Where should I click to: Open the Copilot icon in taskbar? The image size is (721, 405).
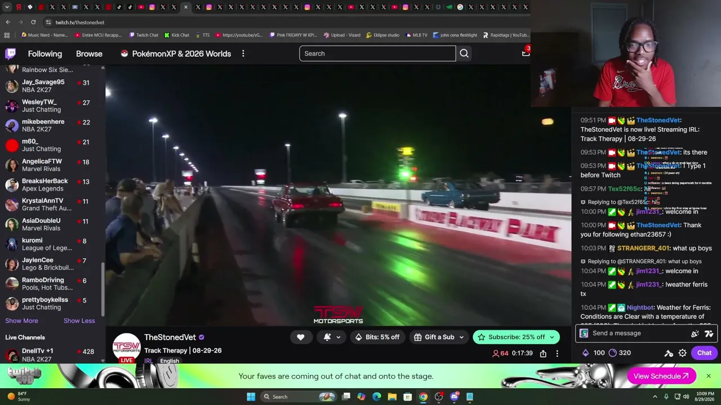pos(361,397)
